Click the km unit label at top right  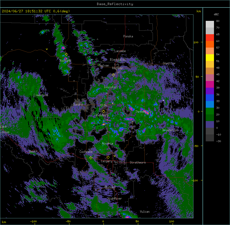point(199,11)
